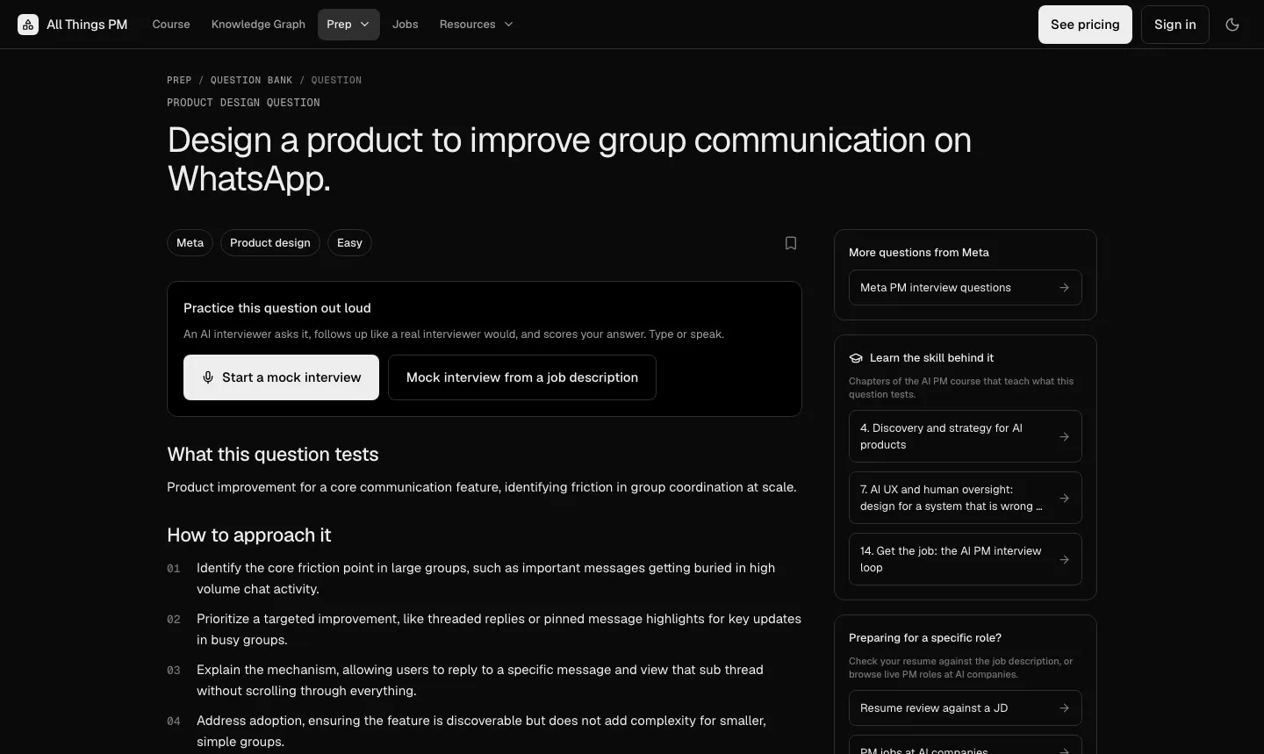Click the microphone icon in Start a mock interview
Image resolution: width=1264 pixels, height=754 pixels.
208,377
